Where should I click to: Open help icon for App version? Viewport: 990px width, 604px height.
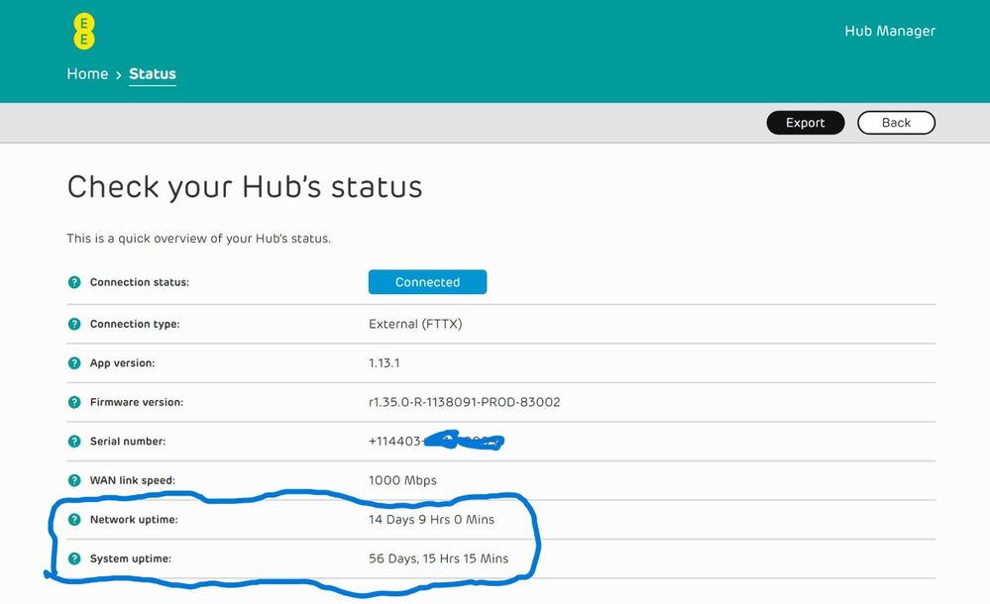click(74, 363)
